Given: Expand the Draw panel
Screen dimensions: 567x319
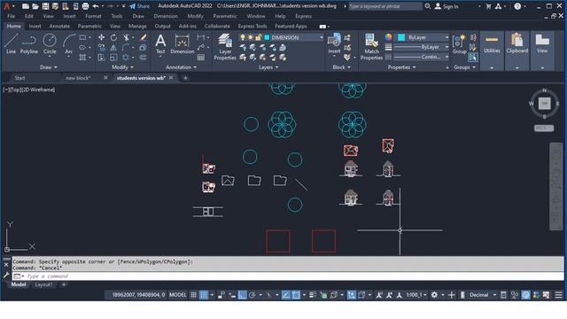Looking at the screenshot, I should click(x=49, y=67).
